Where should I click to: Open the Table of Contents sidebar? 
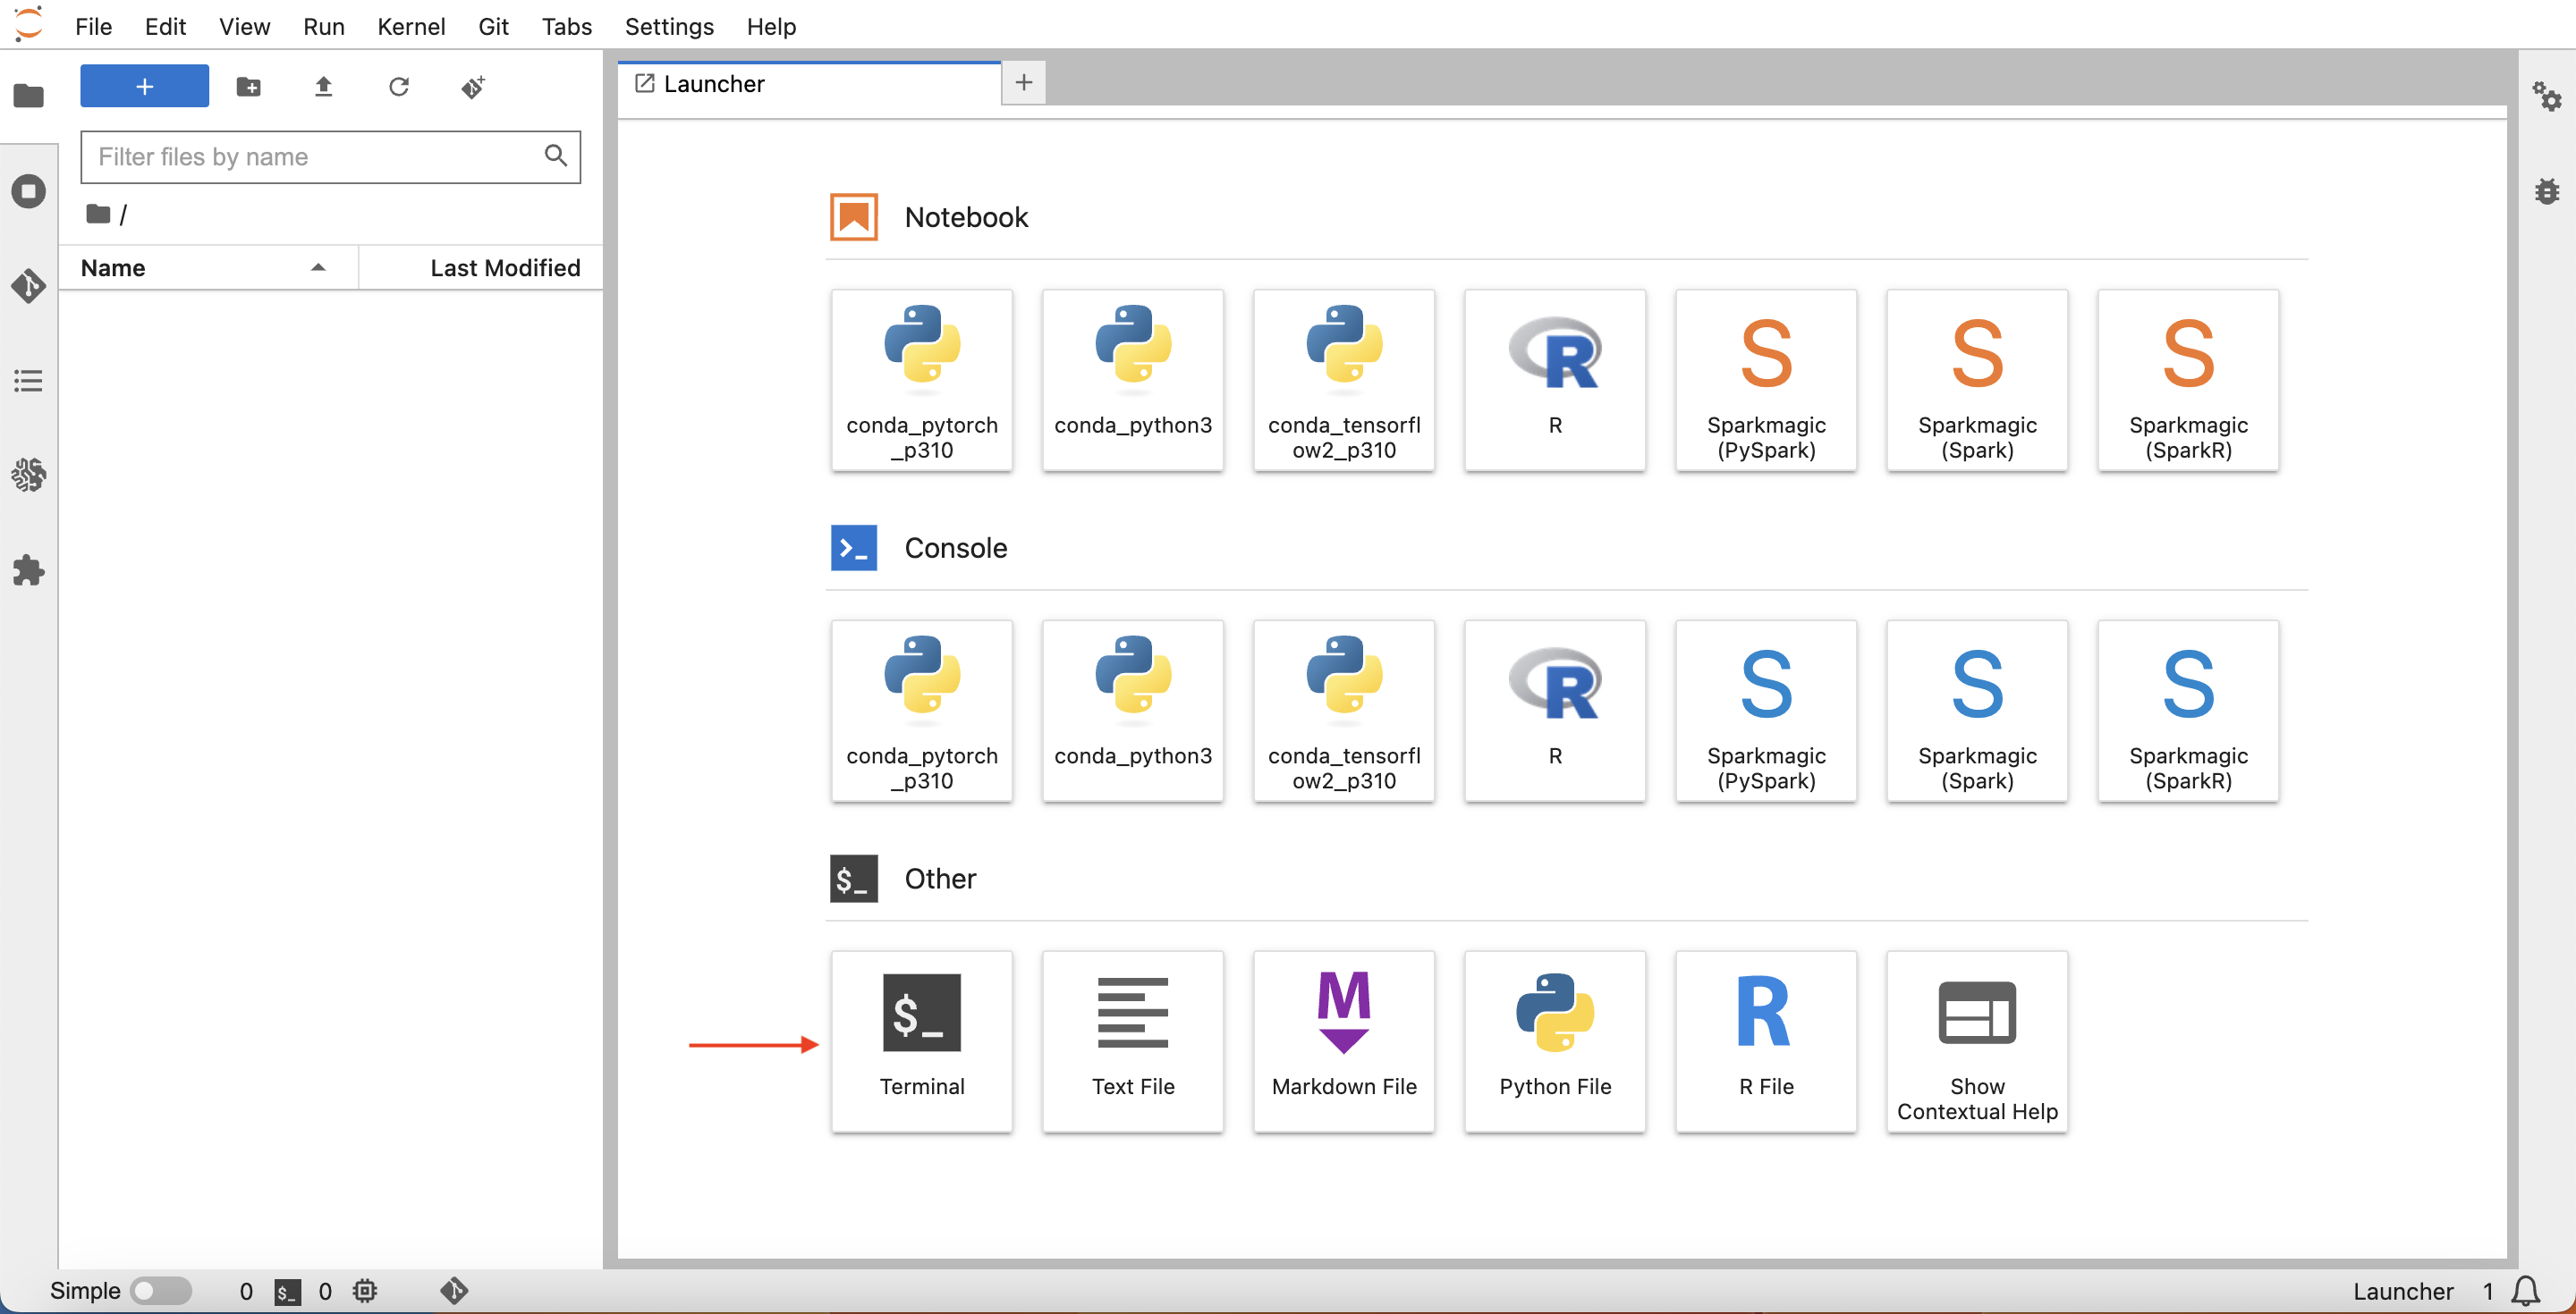[x=28, y=381]
